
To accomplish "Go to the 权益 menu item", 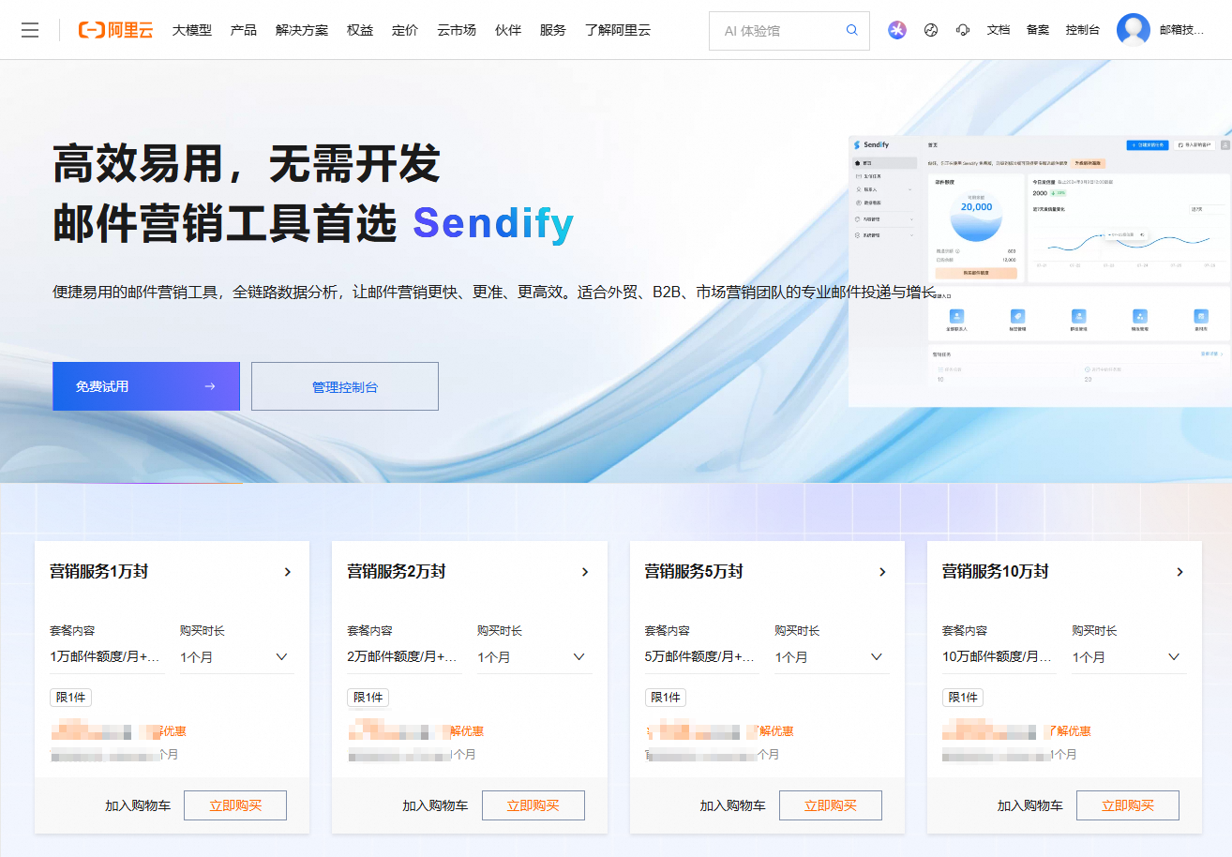I will [x=360, y=30].
